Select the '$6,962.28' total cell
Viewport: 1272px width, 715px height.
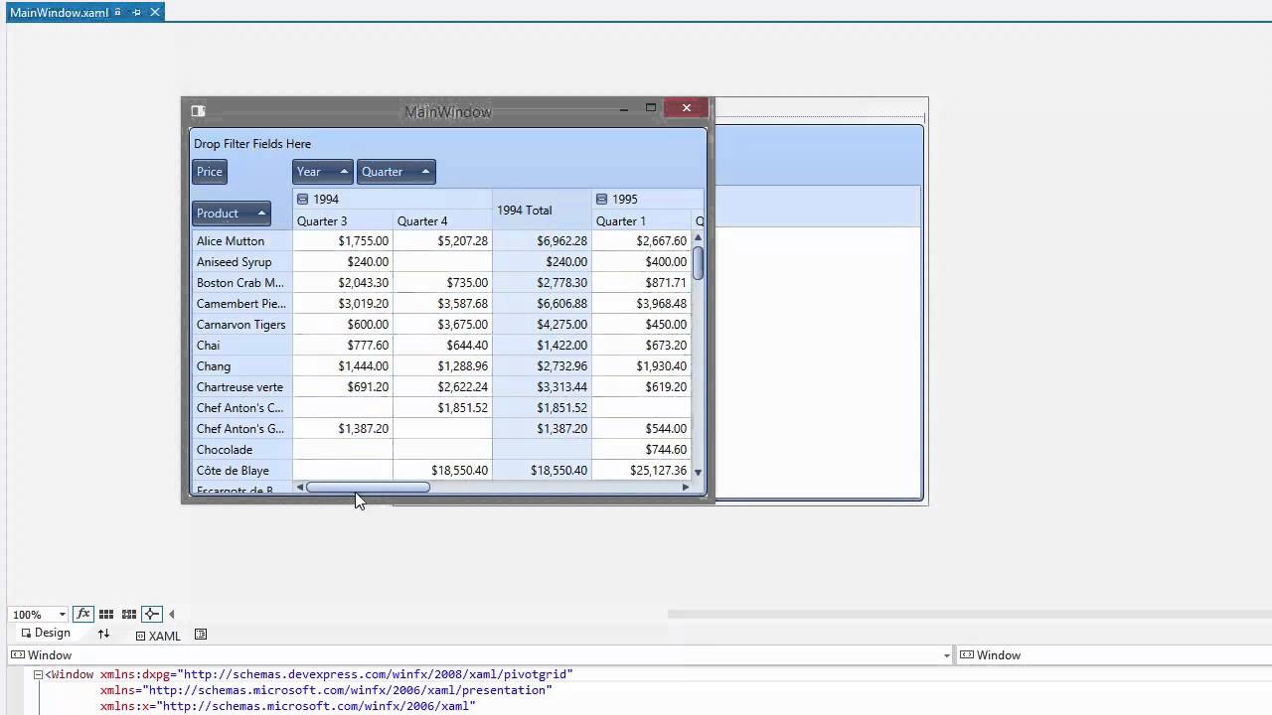(x=542, y=241)
